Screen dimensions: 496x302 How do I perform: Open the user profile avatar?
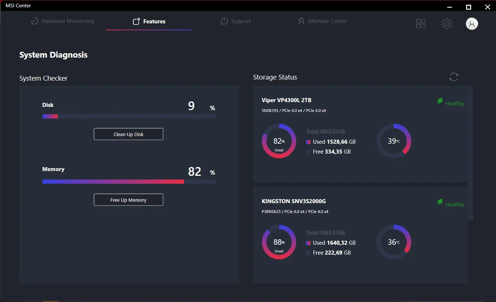[472, 24]
